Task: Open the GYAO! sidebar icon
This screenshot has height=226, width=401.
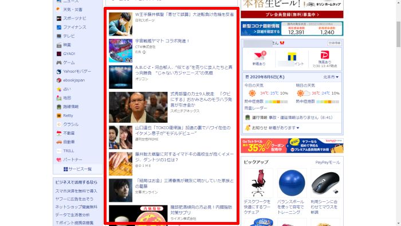Action: 59,54
